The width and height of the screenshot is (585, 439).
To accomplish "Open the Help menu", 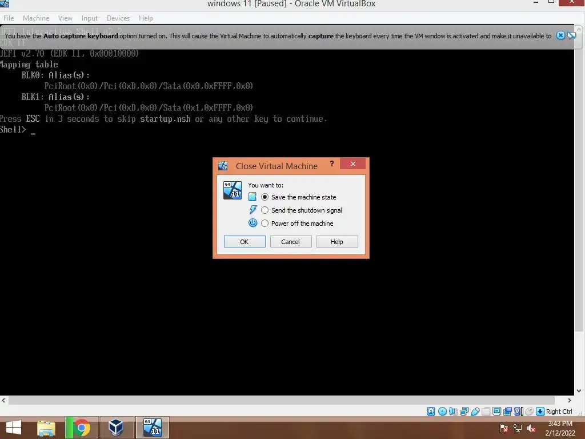I will click(x=146, y=18).
